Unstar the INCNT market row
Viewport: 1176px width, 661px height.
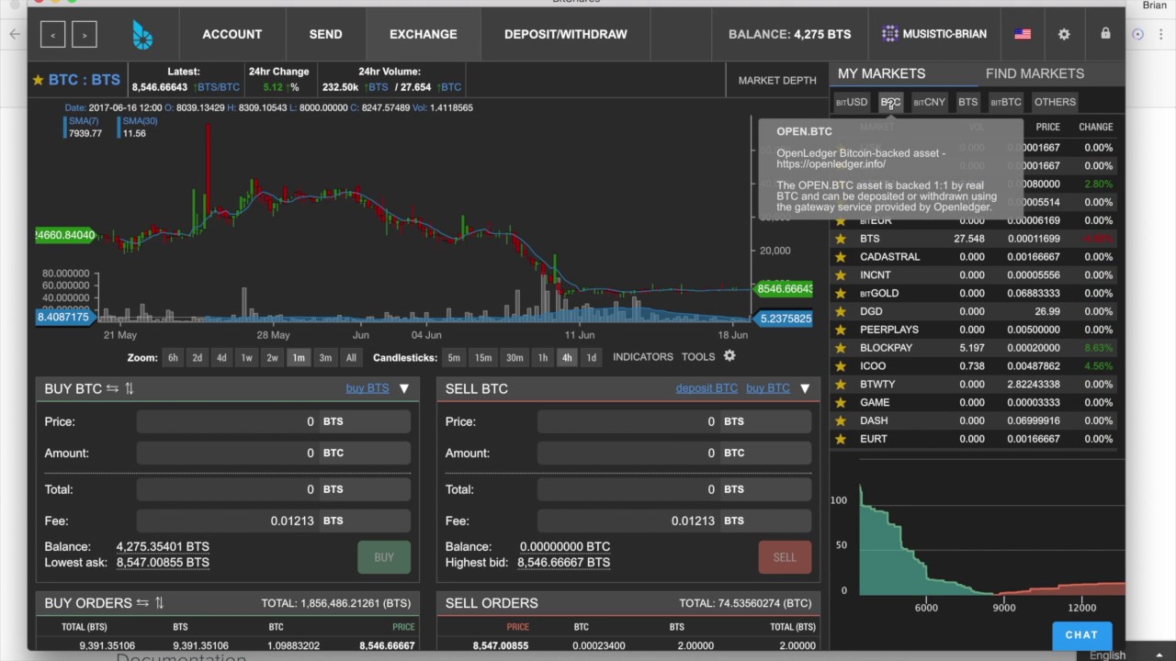(841, 274)
